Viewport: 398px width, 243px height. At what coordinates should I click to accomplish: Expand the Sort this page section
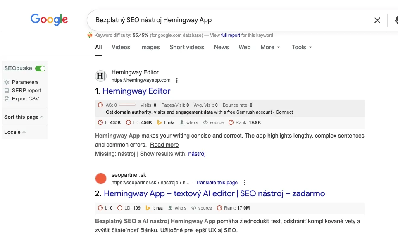pos(24,117)
